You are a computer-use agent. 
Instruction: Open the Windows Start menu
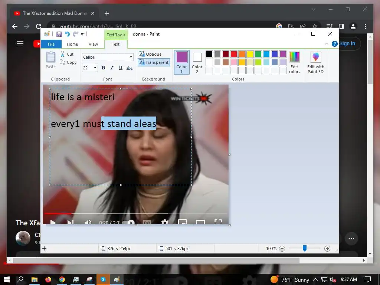tap(7, 279)
